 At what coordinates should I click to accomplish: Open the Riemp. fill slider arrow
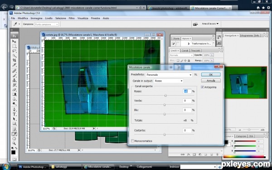tap(212, 61)
